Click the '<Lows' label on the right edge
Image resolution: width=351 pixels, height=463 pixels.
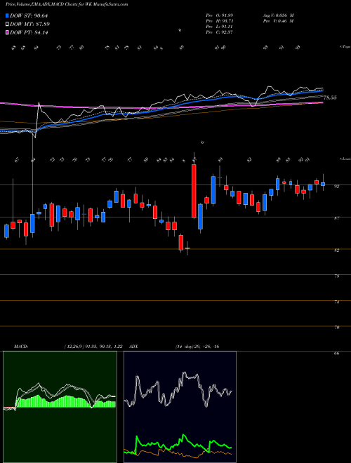pos(345,159)
